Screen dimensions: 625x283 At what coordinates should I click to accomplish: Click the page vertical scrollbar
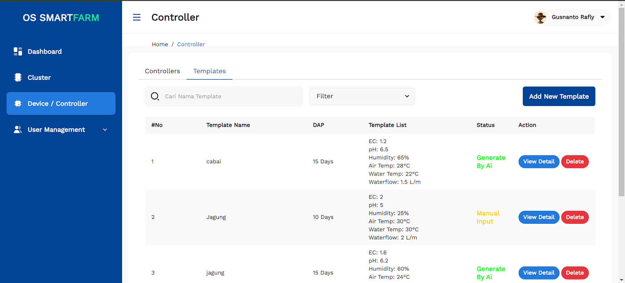(x=621, y=98)
